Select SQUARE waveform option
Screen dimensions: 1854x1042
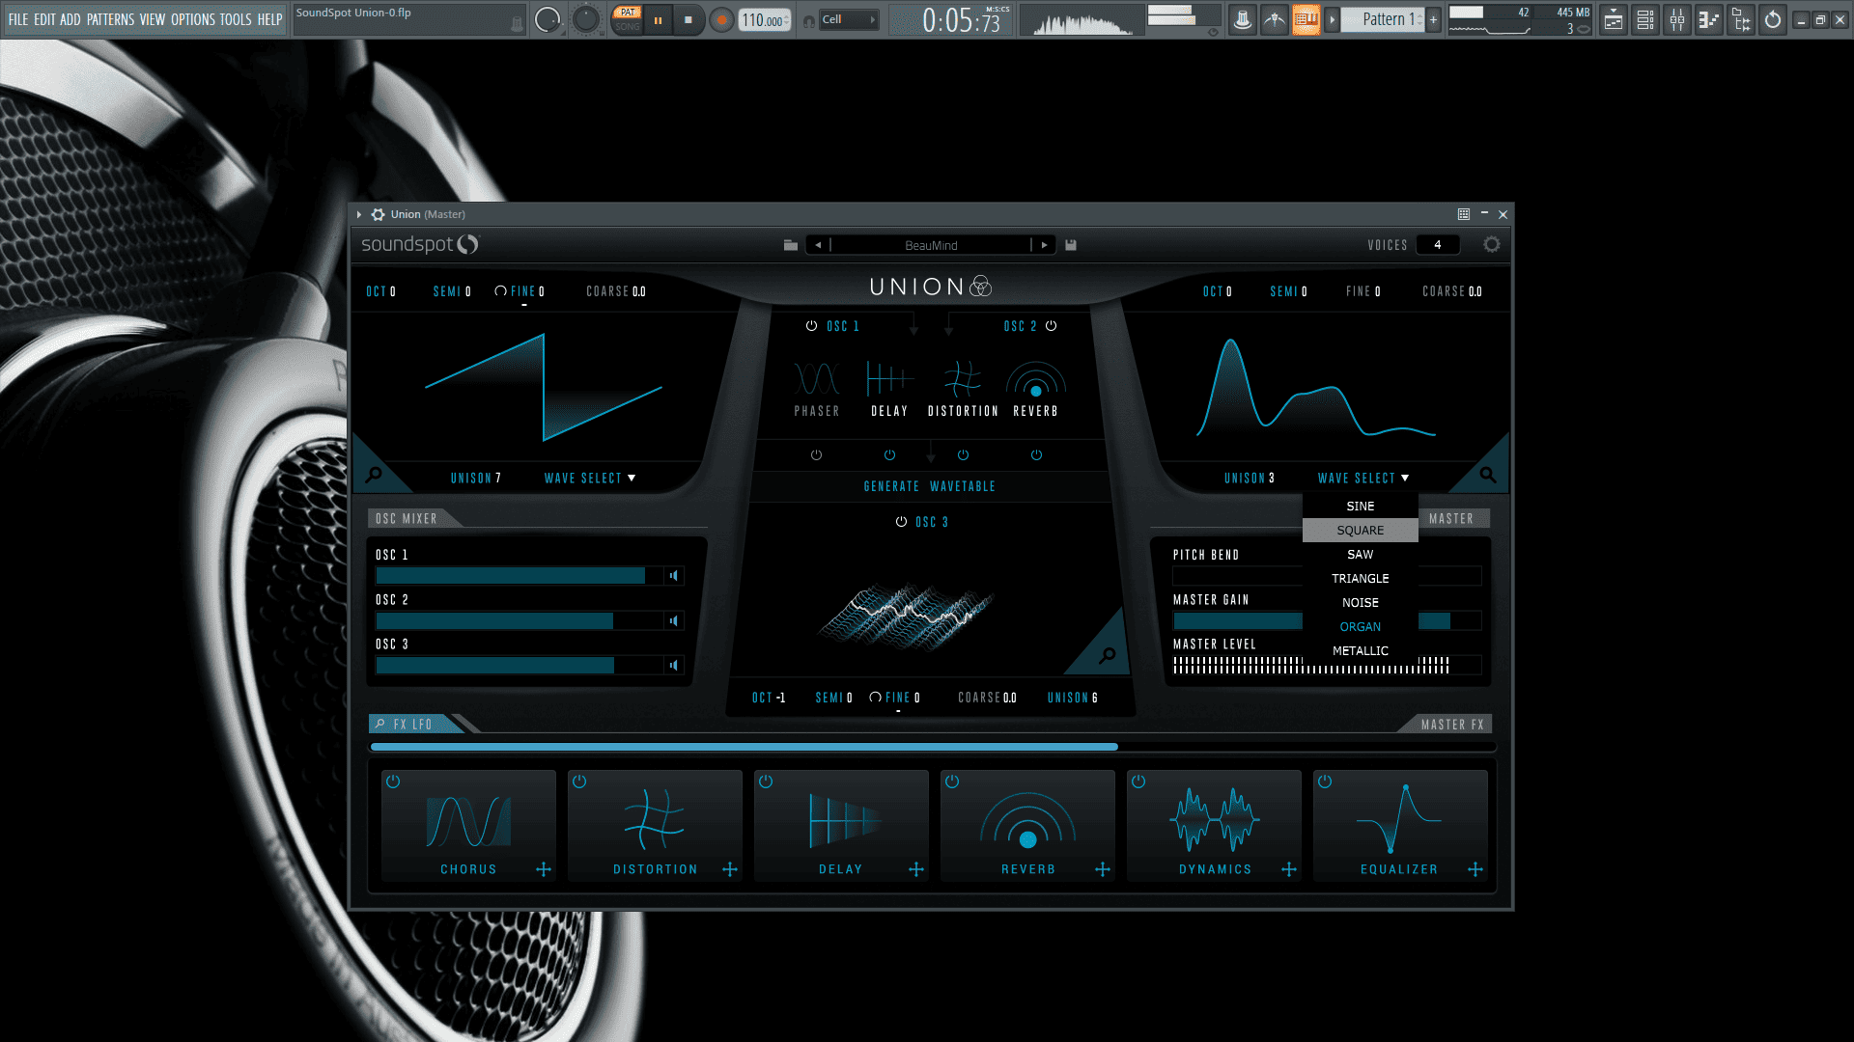pos(1360,531)
